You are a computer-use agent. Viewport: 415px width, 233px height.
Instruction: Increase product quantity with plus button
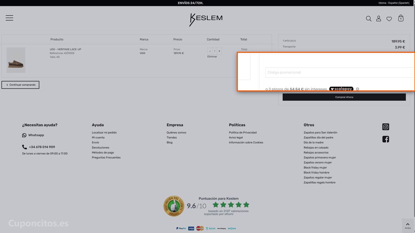coord(219,51)
